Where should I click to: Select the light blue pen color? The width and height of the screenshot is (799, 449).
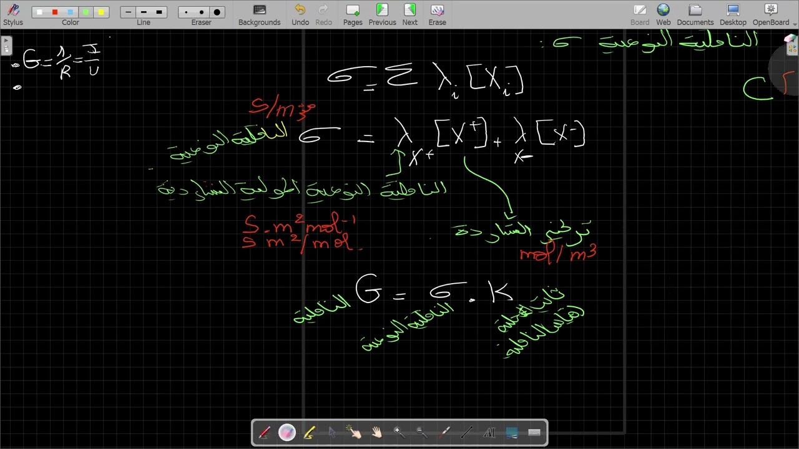click(71, 12)
